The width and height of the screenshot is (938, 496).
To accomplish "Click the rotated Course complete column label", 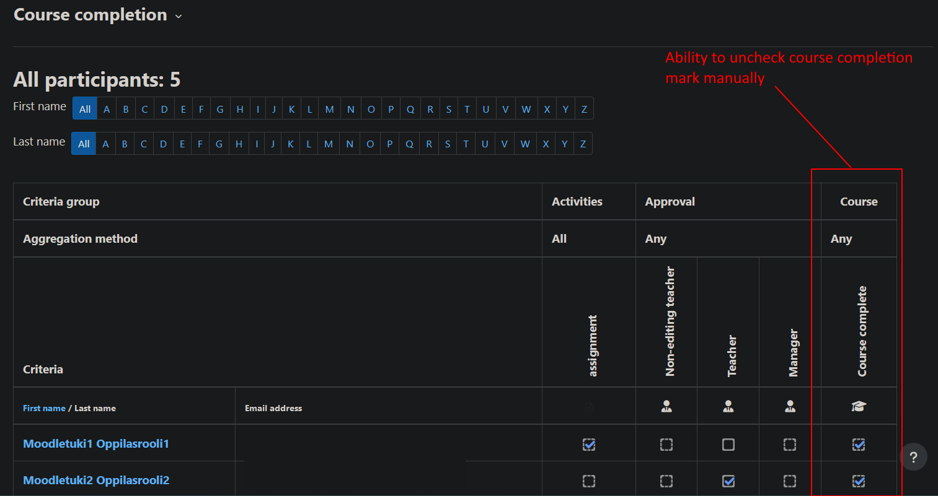I will 862,331.
